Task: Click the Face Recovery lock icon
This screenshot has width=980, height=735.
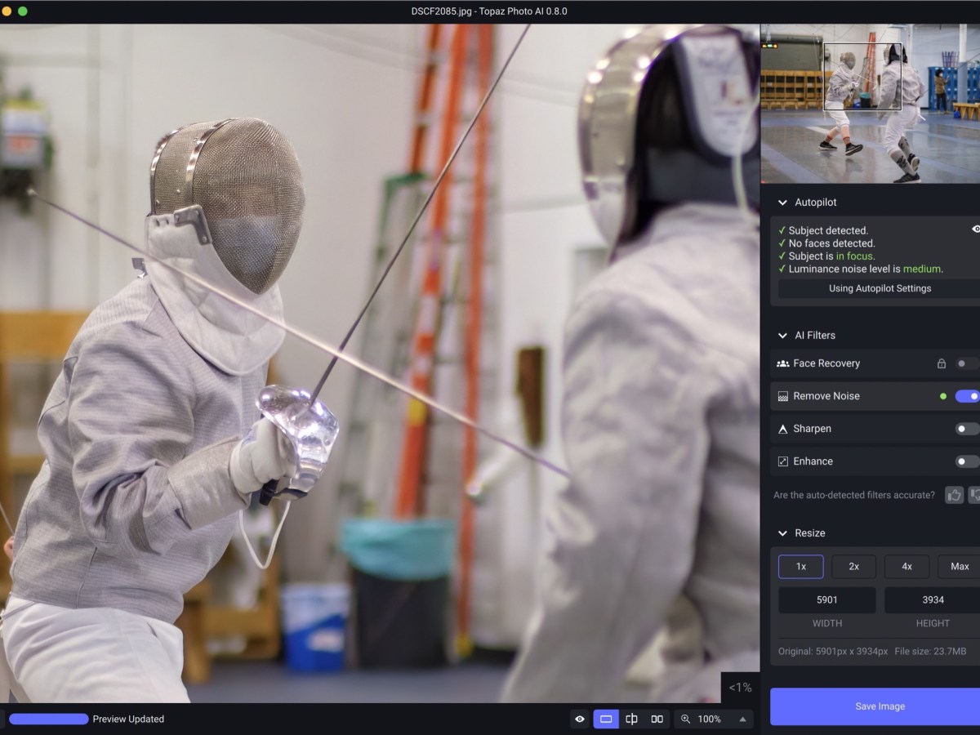Action: pyautogui.click(x=941, y=363)
